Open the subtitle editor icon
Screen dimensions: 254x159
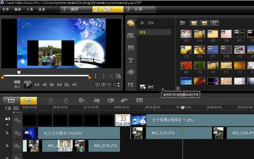pyautogui.click(x=139, y=101)
